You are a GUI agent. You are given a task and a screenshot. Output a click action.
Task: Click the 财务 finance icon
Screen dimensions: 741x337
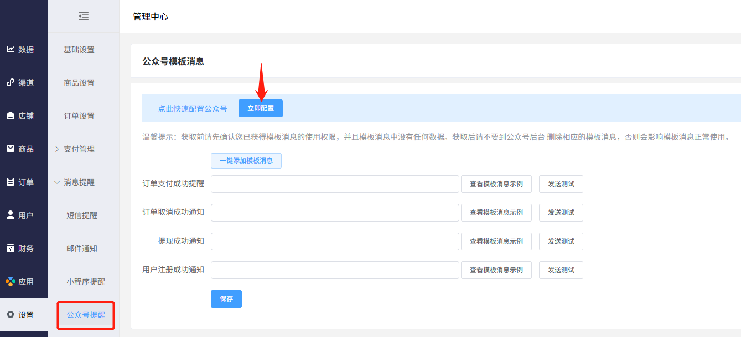11,248
